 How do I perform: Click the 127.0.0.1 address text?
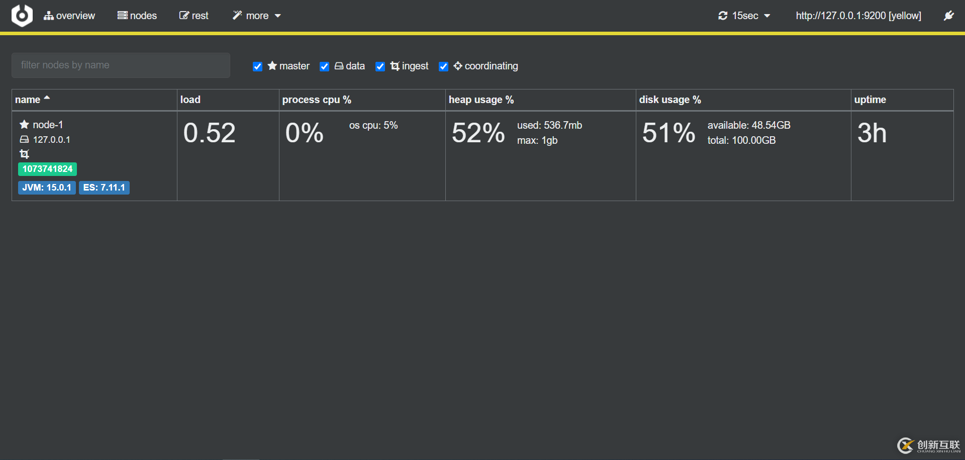(52, 140)
